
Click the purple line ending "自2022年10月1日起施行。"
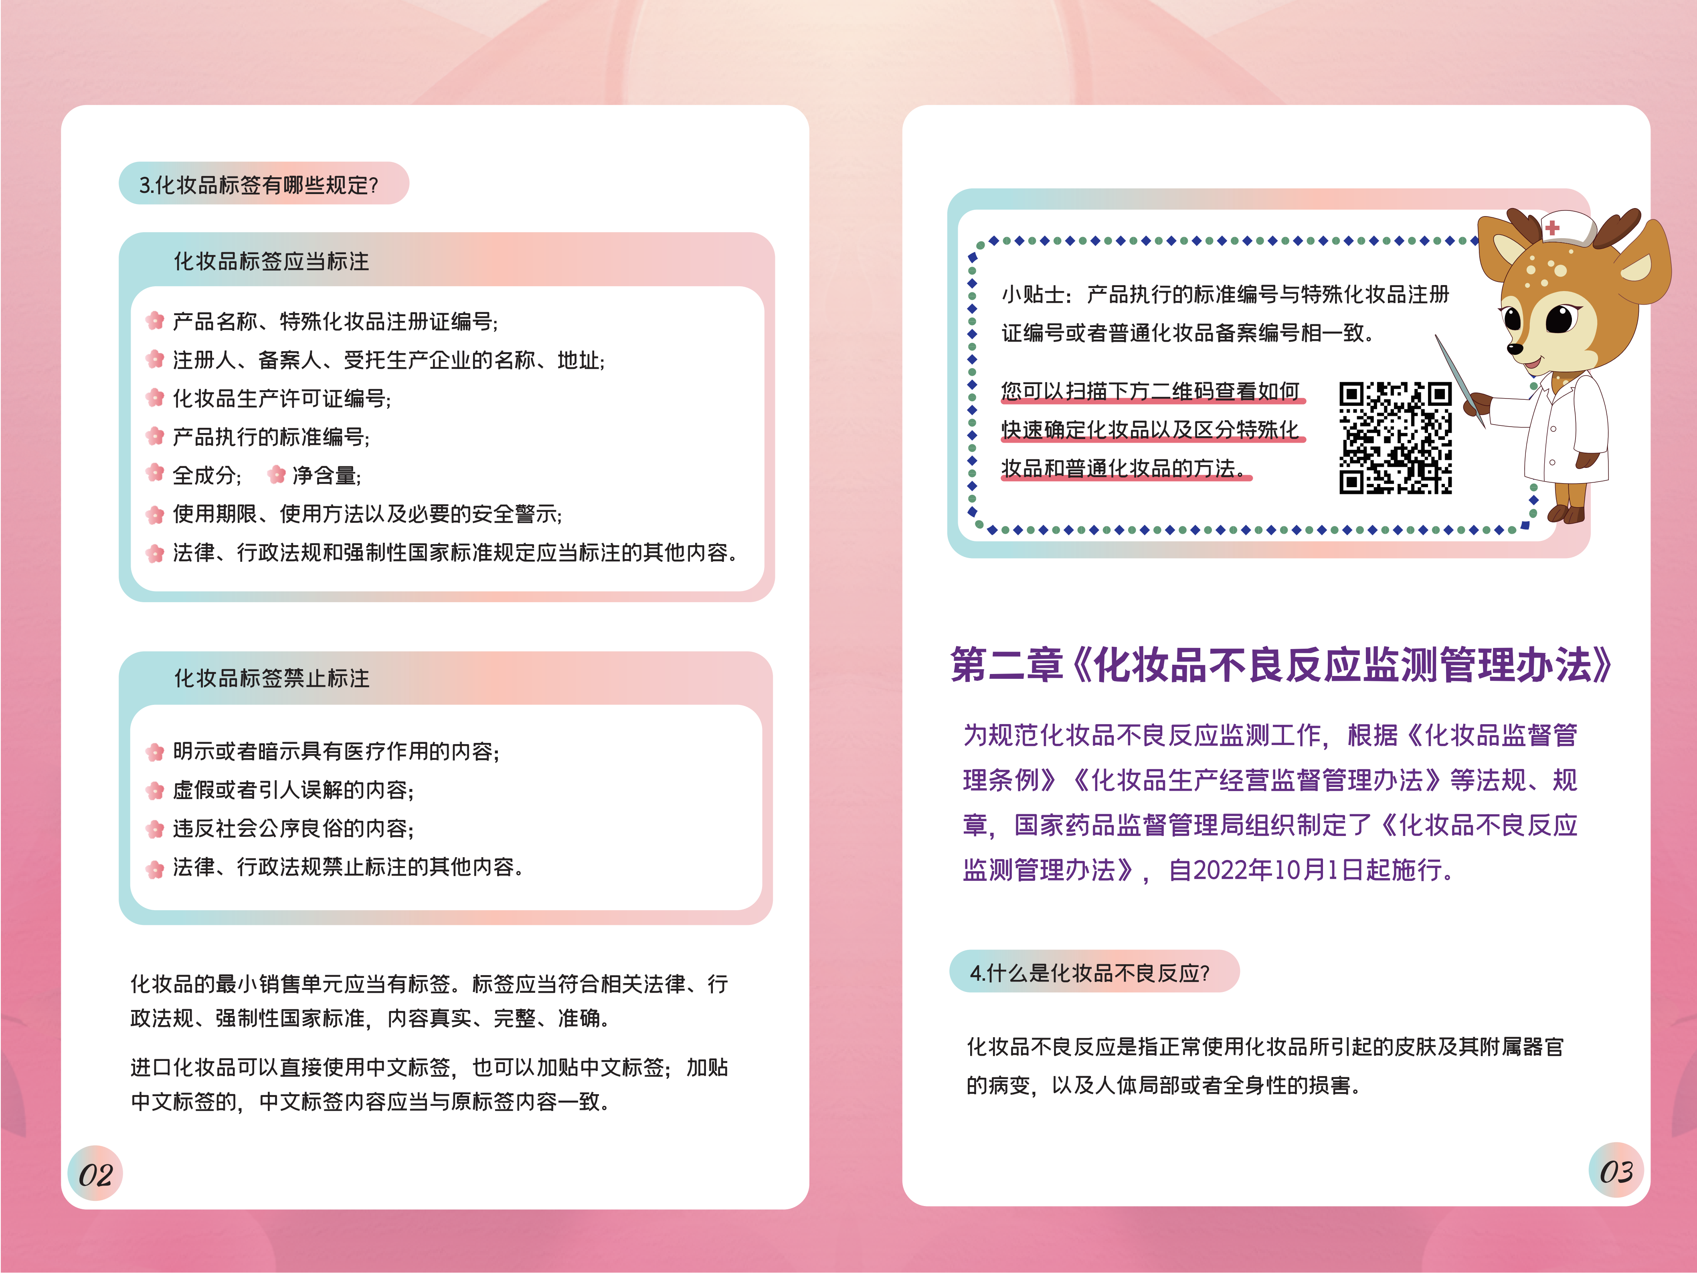point(1209,870)
